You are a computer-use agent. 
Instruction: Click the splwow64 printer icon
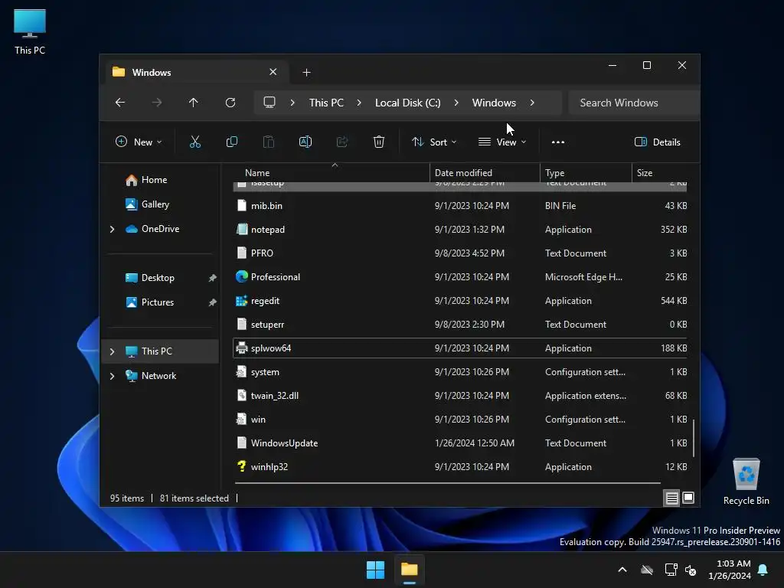(242, 348)
